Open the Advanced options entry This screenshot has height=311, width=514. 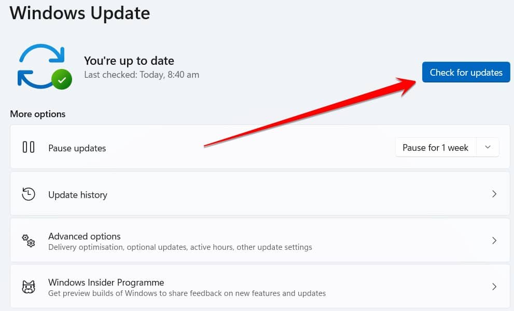coord(260,240)
